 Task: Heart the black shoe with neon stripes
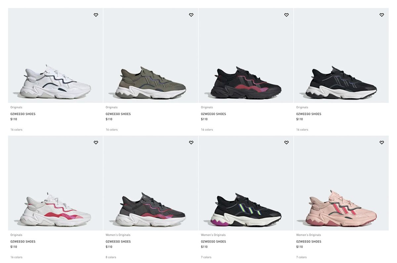(287, 143)
